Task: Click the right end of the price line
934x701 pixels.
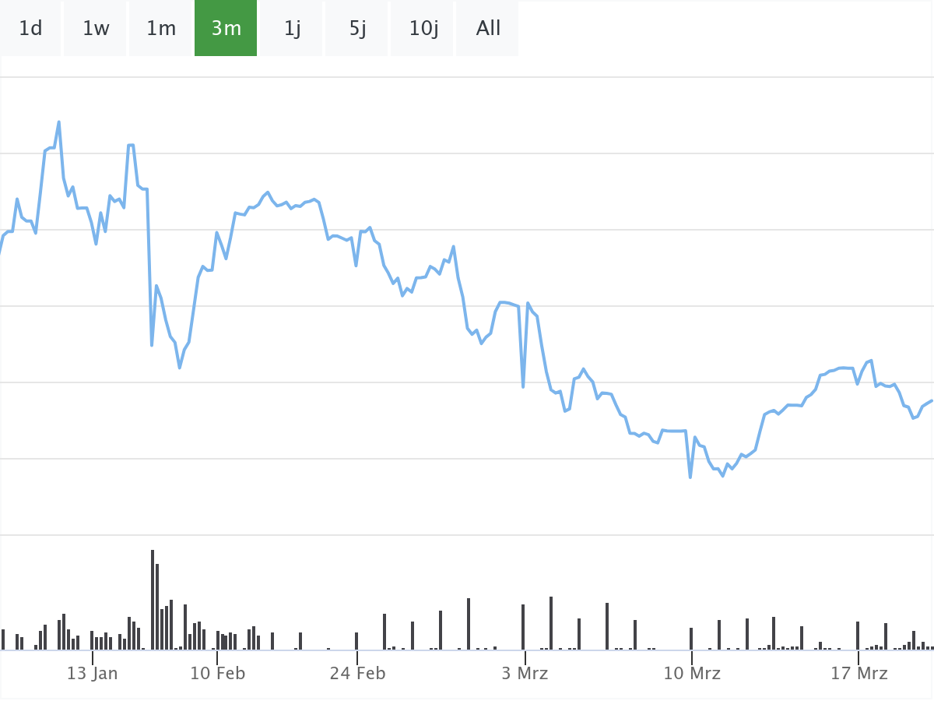Action: click(932, 400)
